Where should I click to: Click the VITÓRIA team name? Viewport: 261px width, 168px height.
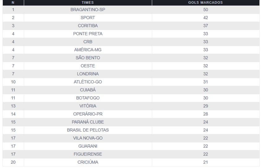[x=88, y=106]
